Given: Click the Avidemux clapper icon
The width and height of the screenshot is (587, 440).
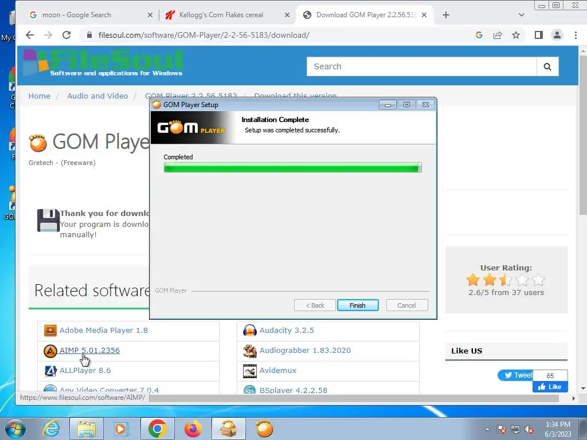Looking at the screenshot, I should click(x=250, y=371).
